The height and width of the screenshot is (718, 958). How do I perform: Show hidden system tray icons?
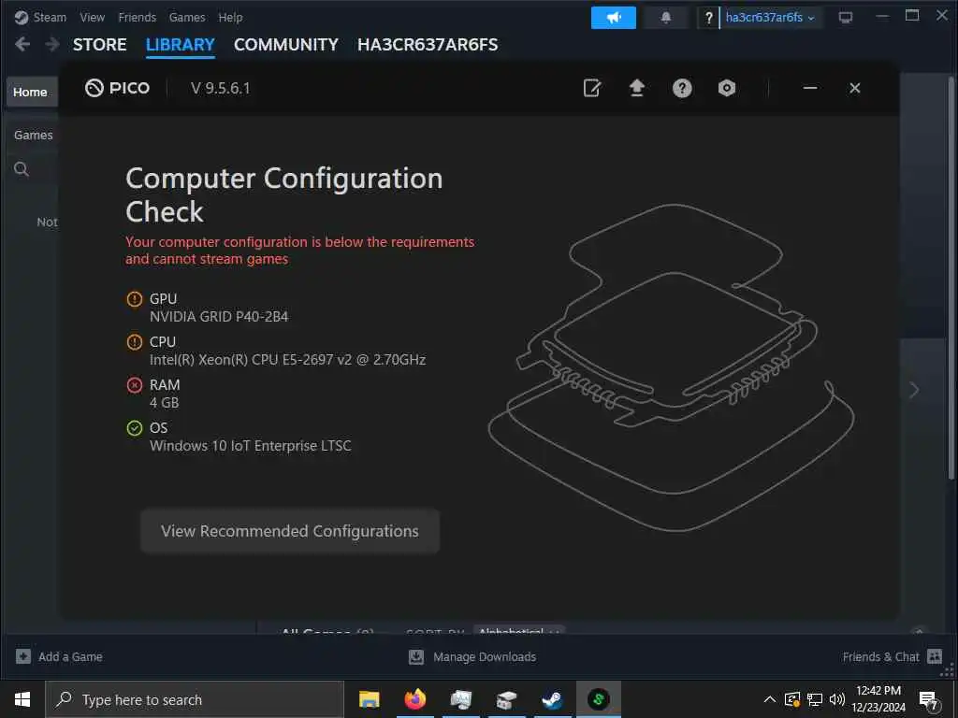coord(770,699)
